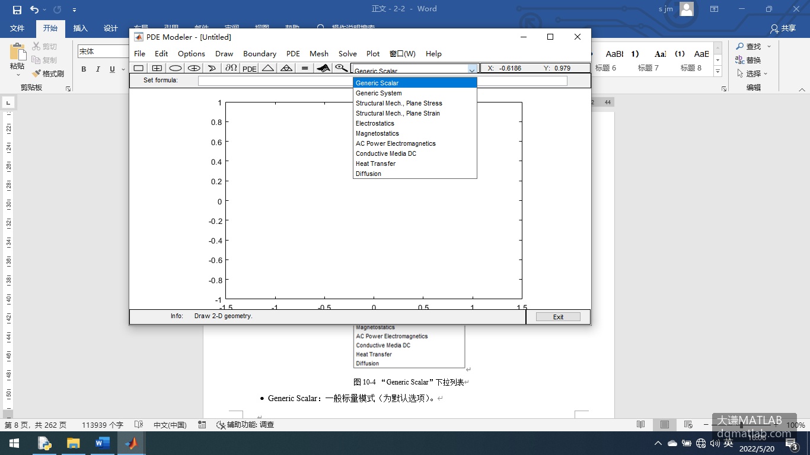Choose Electrostatics from the mode list
Viewport: 810px width, 455px height.
(x=415, y=123)
